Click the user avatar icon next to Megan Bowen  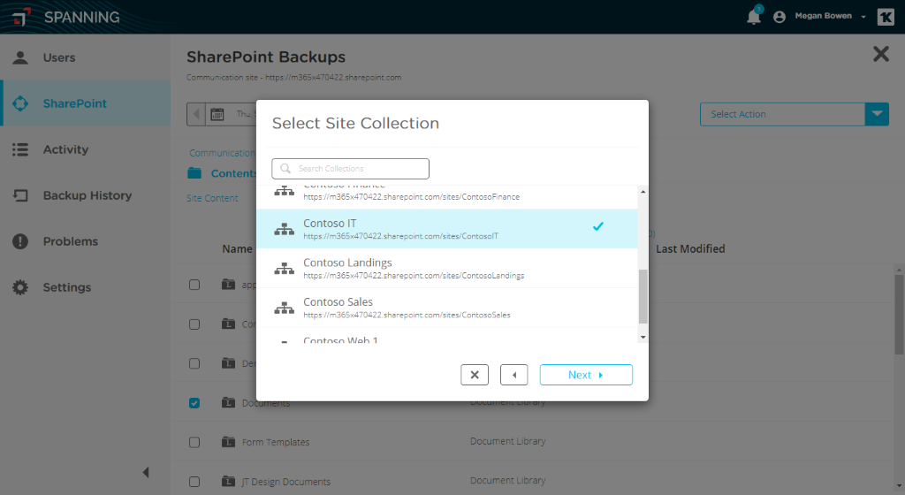point(780,17)
